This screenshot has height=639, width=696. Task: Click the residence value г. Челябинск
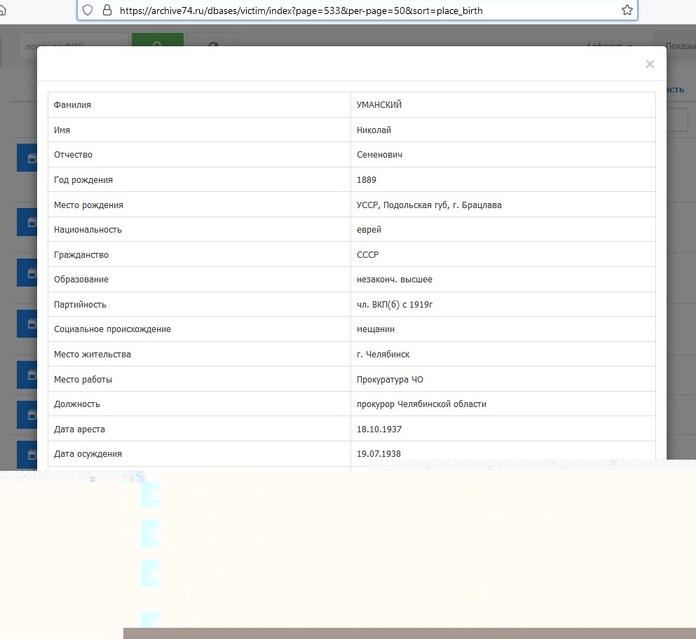click(x=383, y=355)
